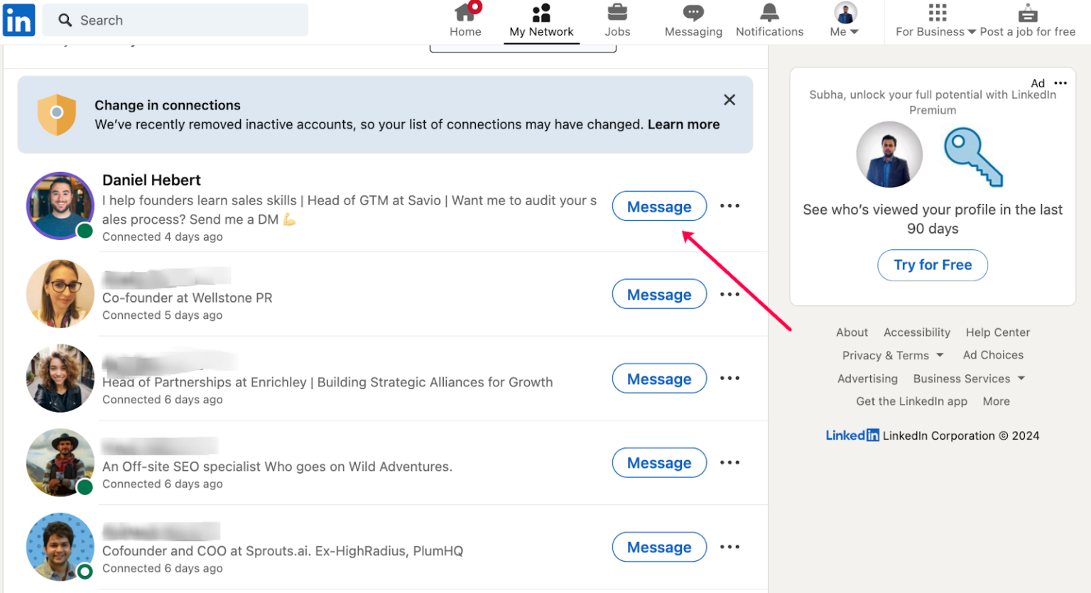Switch to the My Network tab
The width and height of the screenshot is (1091, 593).
[541, 20]
